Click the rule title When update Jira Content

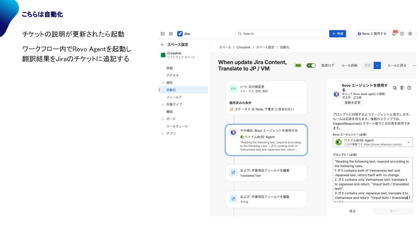click(252, 66)
